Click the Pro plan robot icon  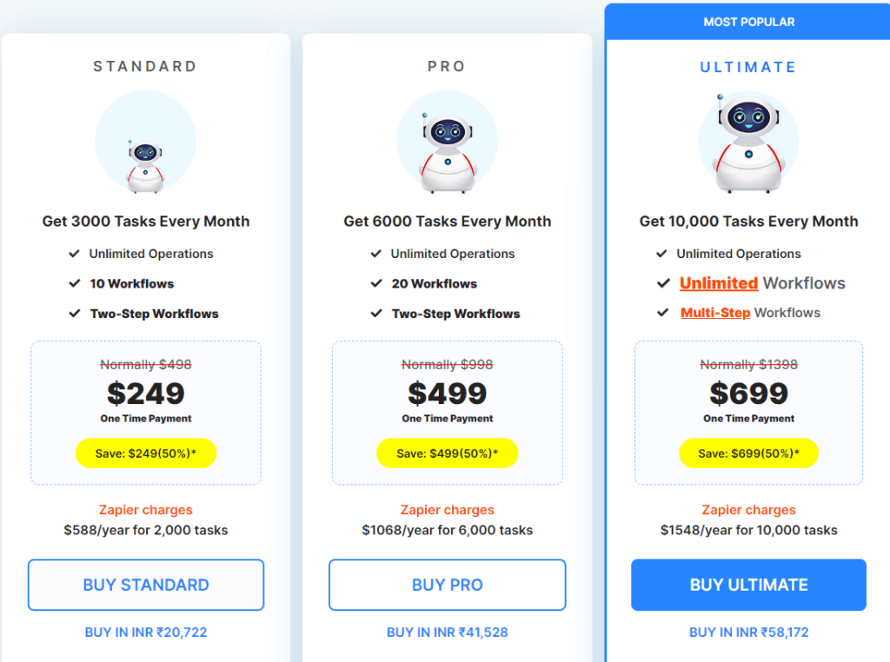tap(448, 153)
